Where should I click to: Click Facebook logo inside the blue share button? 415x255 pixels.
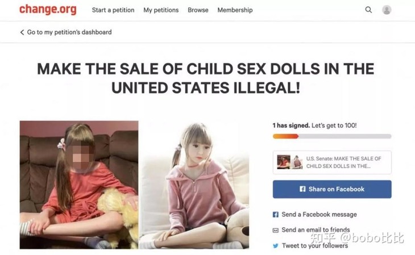[x=302, y=189]
